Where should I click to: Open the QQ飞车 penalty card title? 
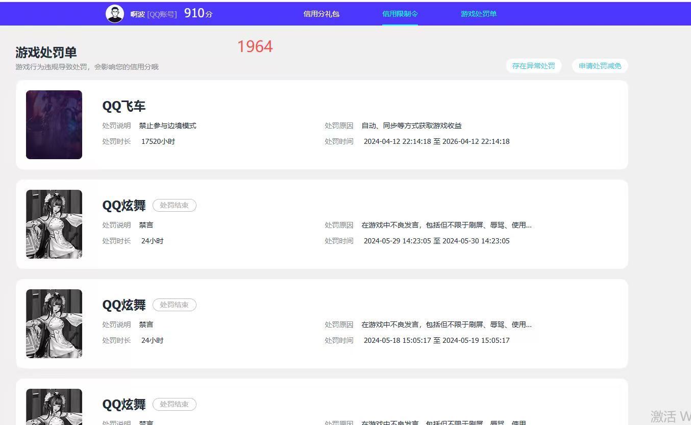pos(123,106)
